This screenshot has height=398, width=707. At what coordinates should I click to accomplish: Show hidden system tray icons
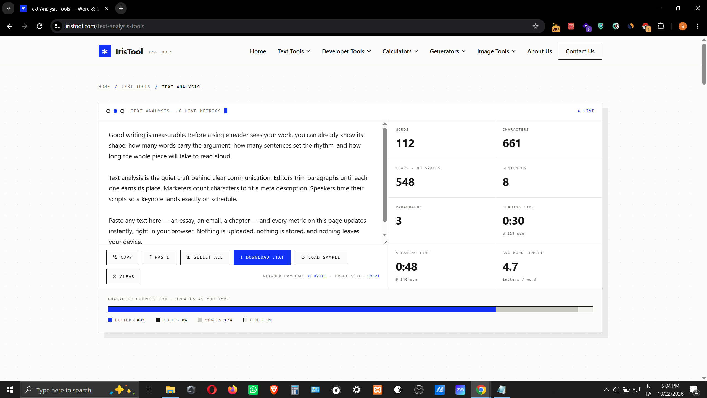tap(606, 390)
